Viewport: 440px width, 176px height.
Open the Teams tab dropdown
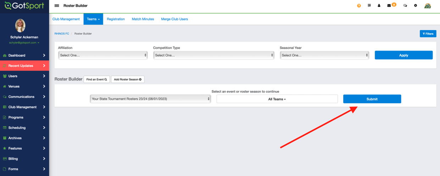(93, 19)
